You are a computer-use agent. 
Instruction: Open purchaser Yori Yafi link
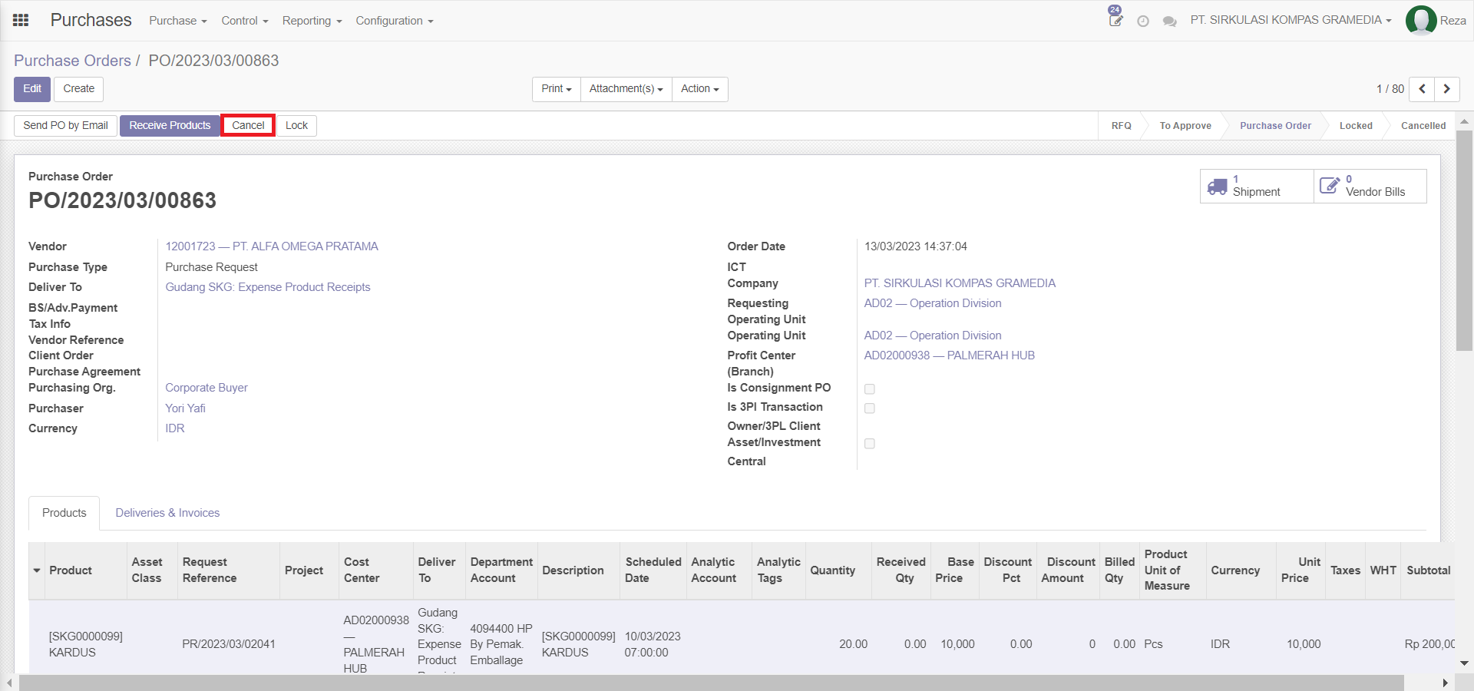(186, 408)
